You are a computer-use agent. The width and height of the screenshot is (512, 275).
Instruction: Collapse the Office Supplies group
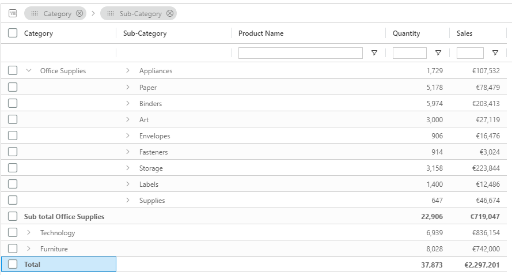tap(29, 71)
